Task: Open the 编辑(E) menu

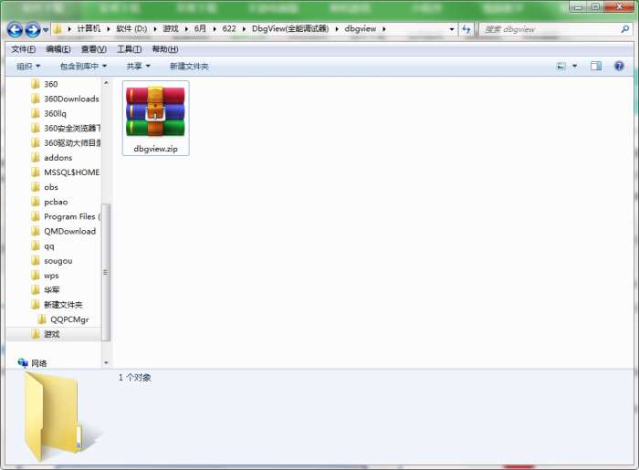Action: 58,49
